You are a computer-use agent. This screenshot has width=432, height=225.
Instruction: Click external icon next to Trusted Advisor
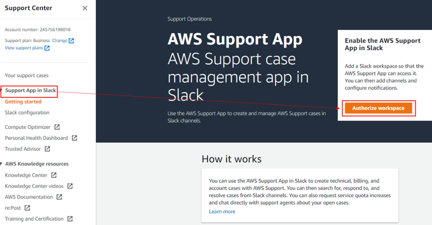click(x=47, y=149)
